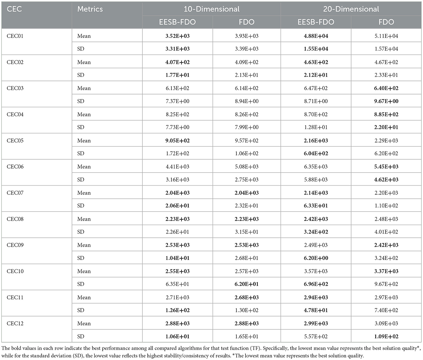This screenshot has height=360, width=423.
Task: Click the table footnote about bold values
Action: 211,352
